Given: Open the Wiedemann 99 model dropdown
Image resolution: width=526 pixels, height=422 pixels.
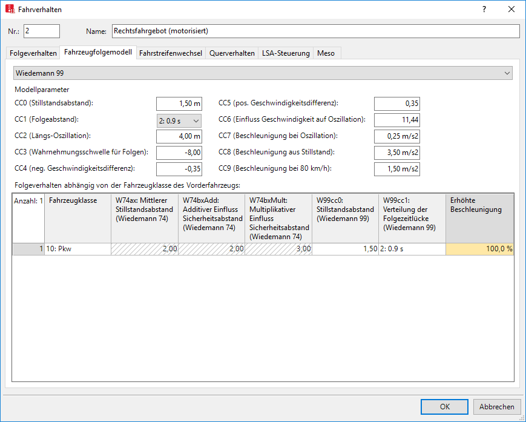Looking at the screenshot, I should pos(263,73).
